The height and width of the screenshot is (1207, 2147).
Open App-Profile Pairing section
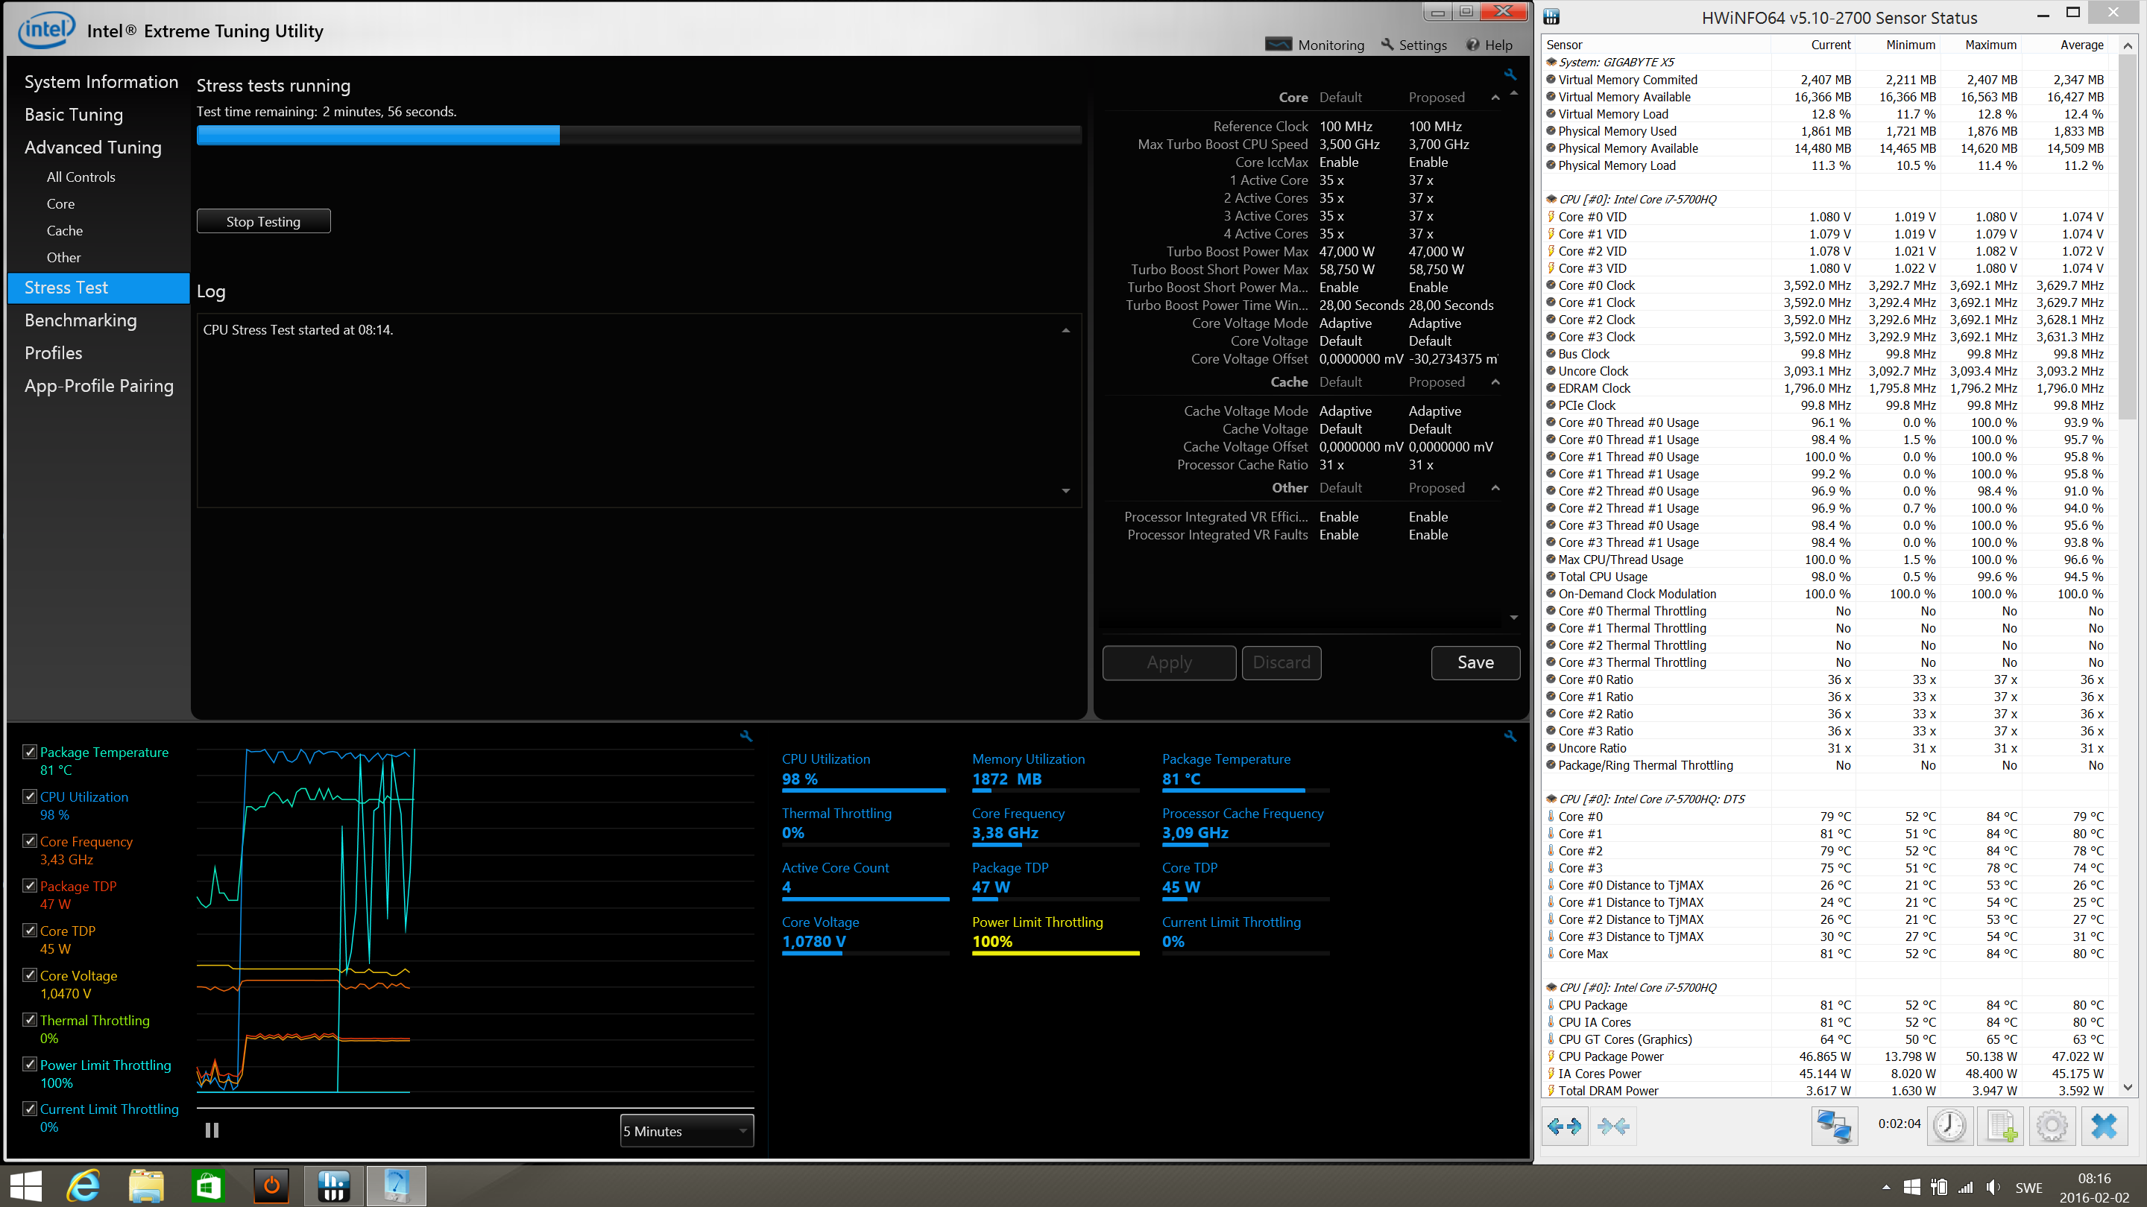pyautogui.click(x=98, y=386)
